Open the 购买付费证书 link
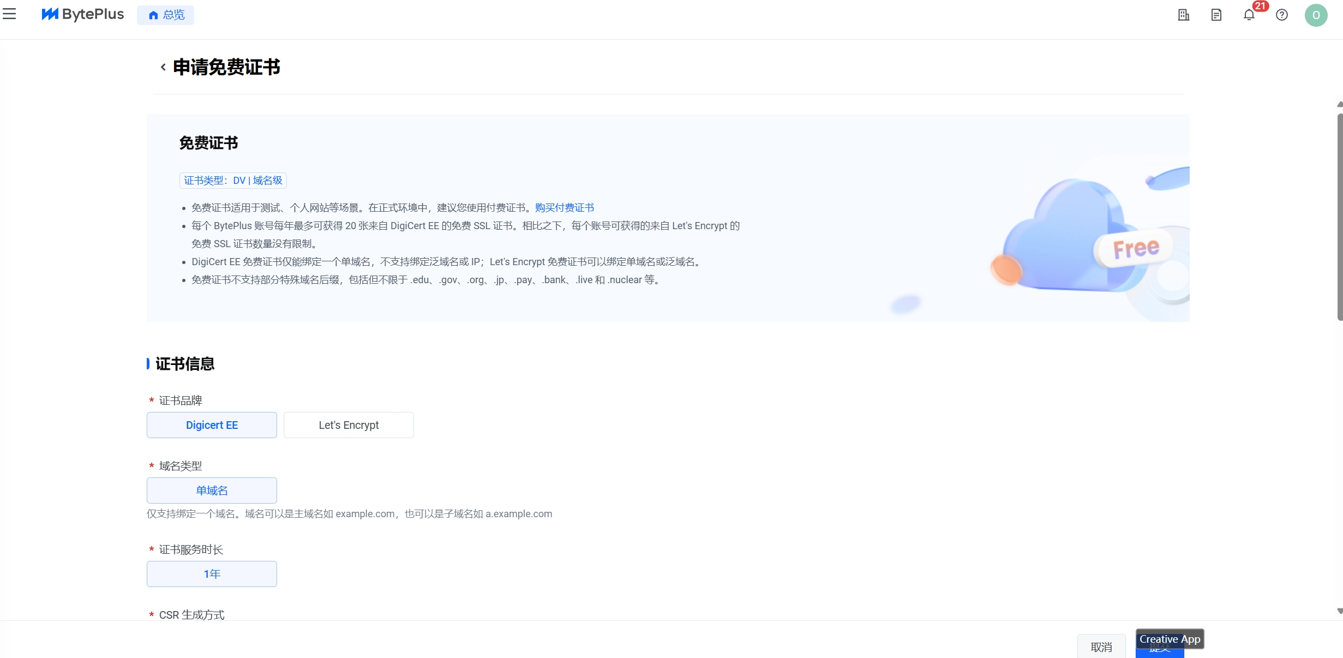1343x658 pixels. [565, 208]
